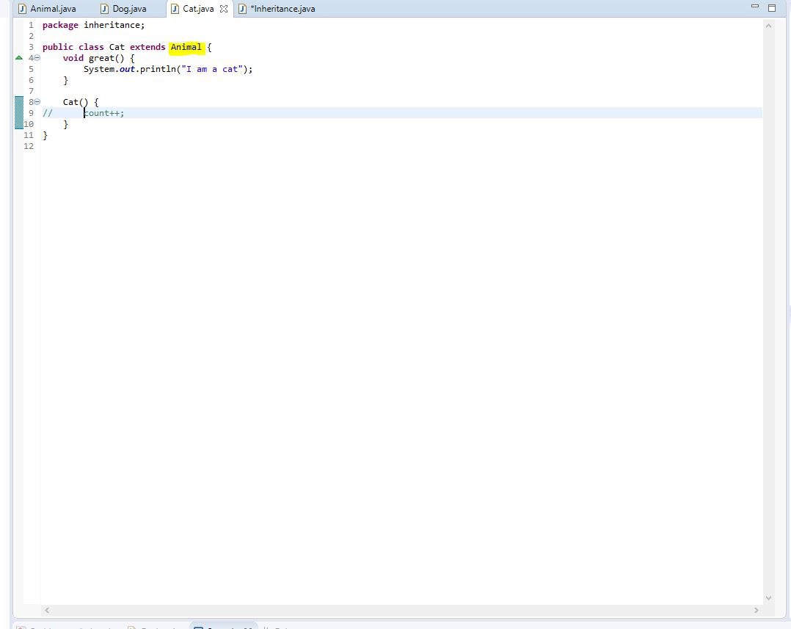Click the override indicator triangle on line 4

tap(19, 58)
